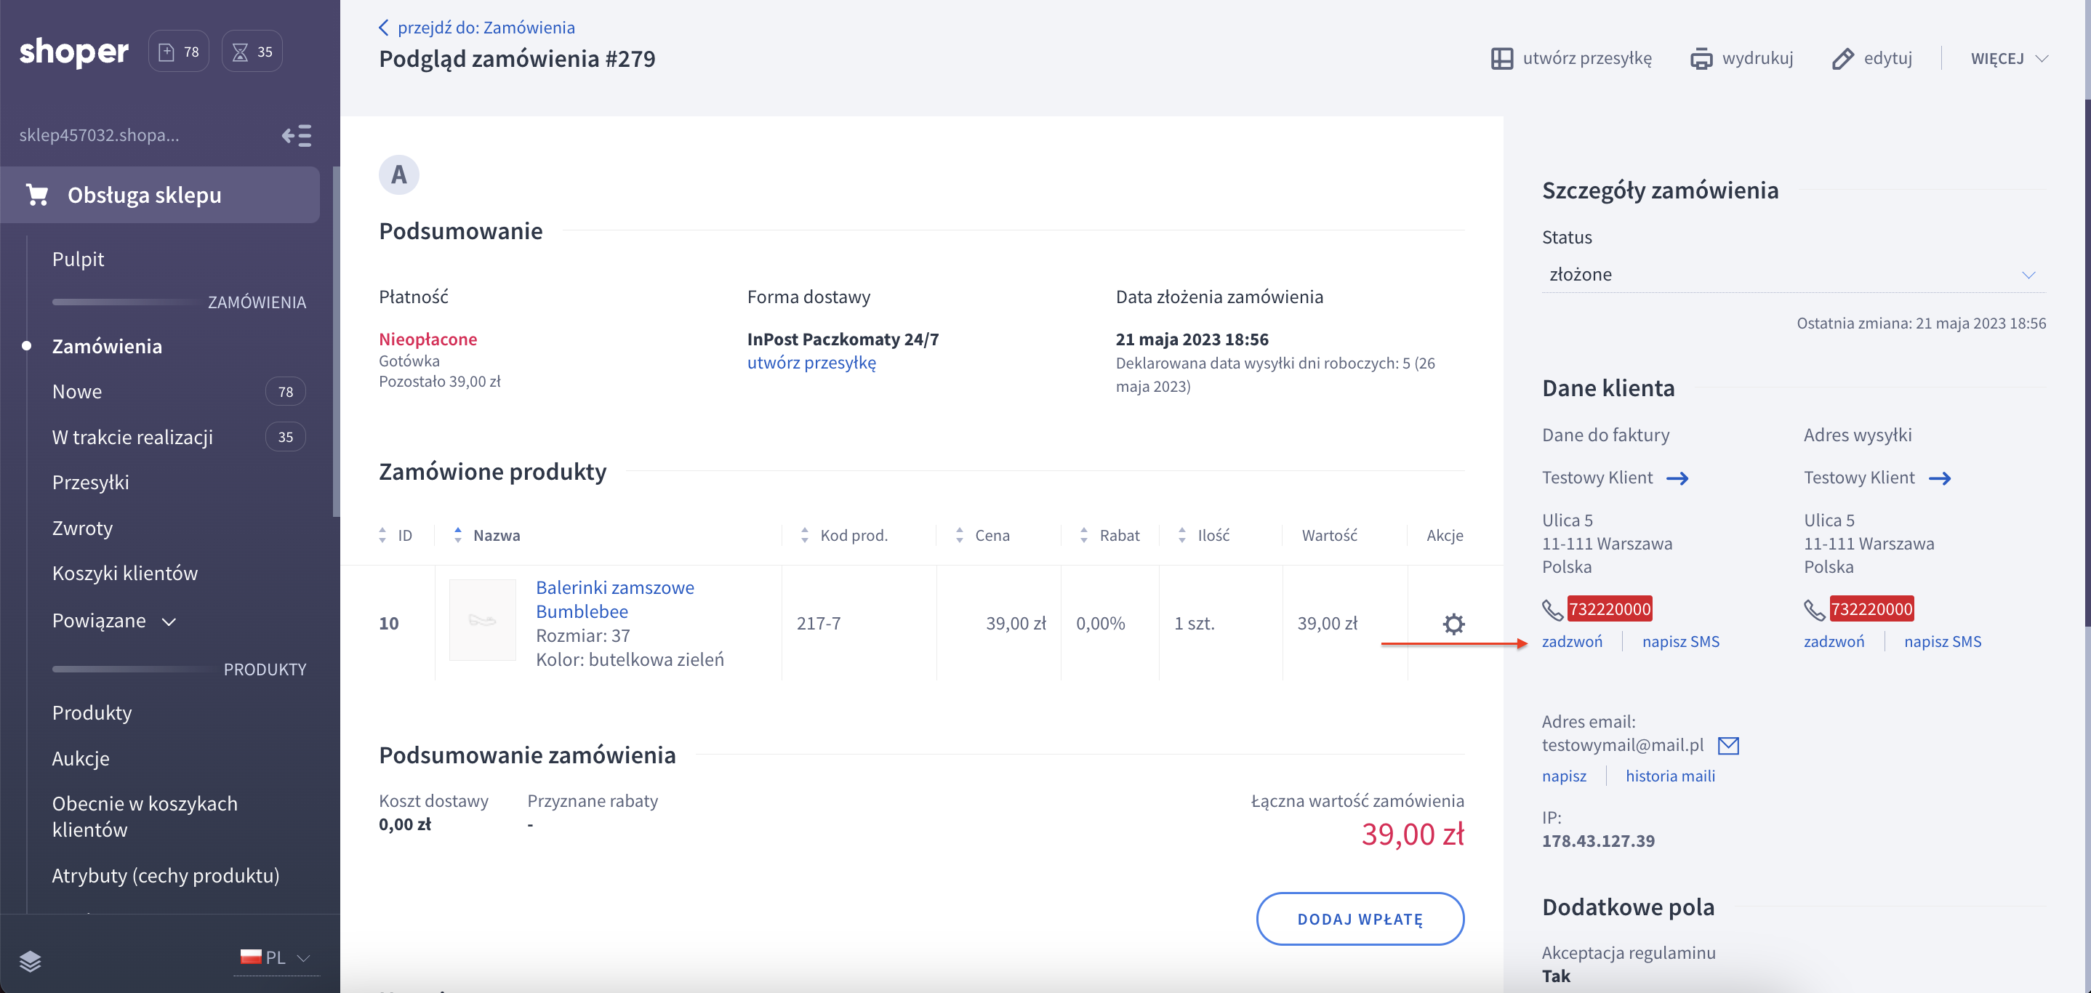Open new orders badge showing 78 in header

click(x=179, y=52)
